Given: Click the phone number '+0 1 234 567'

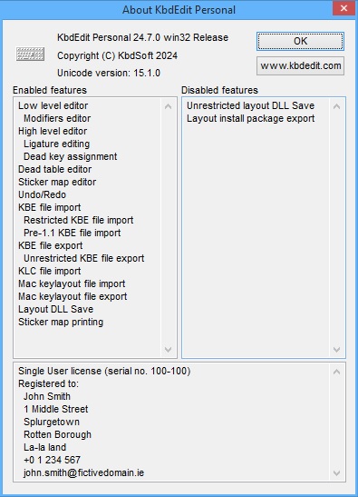Looking at the screenshot, I should (53, 460).
